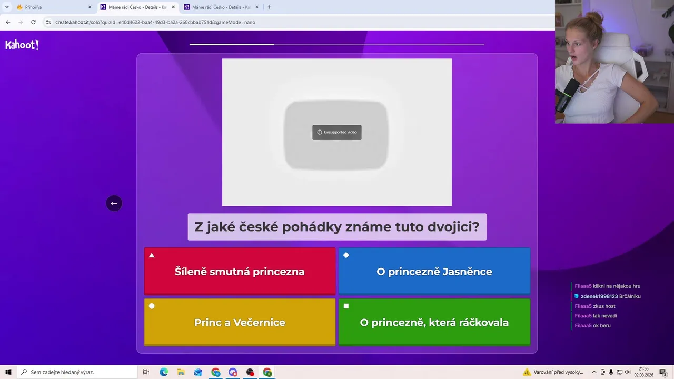Click the Meet Now tray icon
This screenshot has width=674, height=379.
[x=603, y=372]
